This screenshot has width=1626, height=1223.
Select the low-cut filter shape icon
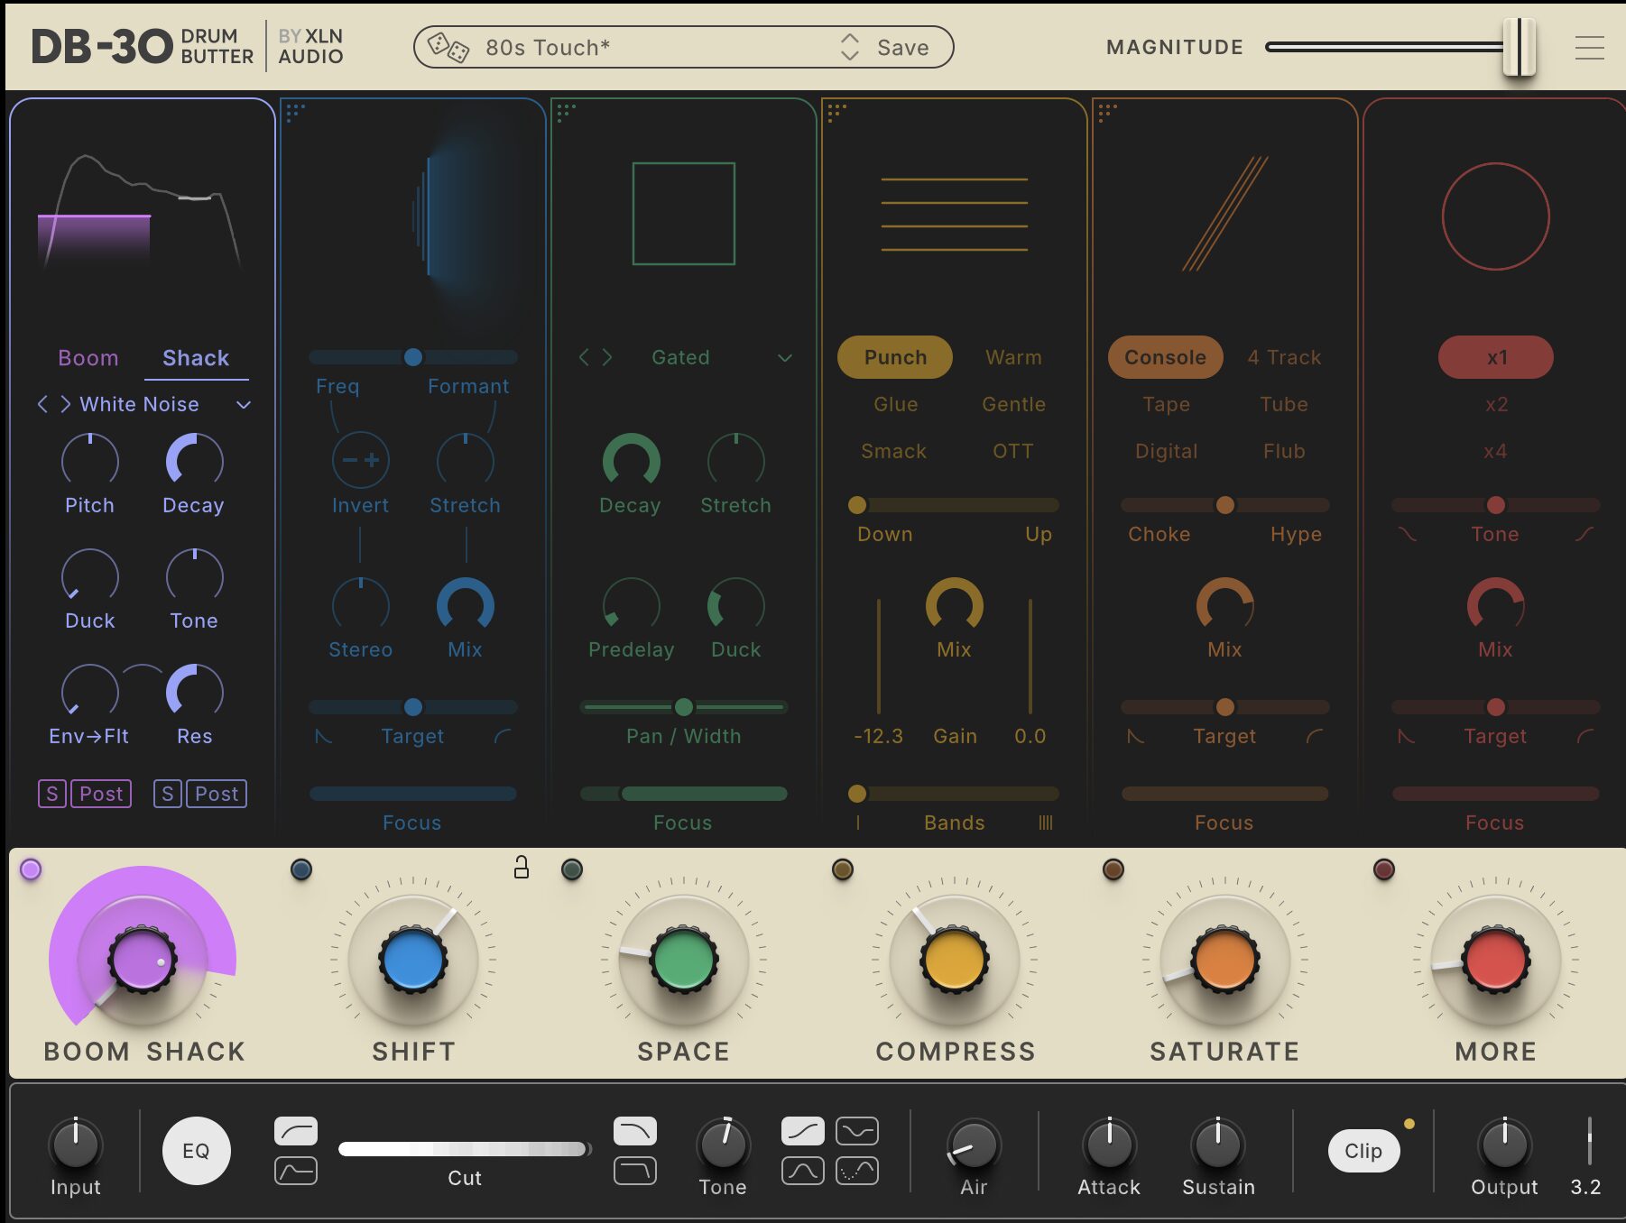coord(295,1131)
